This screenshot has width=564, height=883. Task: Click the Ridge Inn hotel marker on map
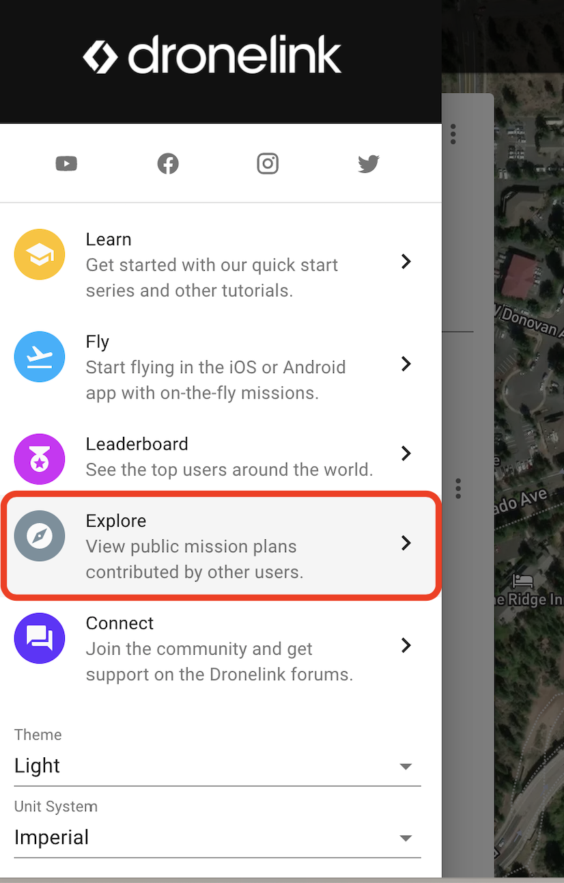tap(523, 582)
